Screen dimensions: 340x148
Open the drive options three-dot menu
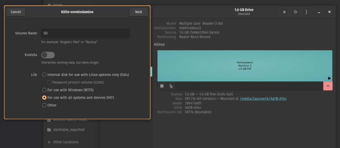click(306, 12)
